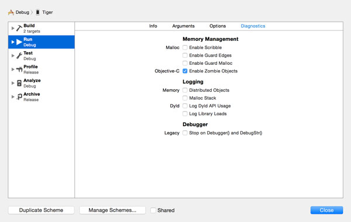Select the Run play icon

pyautogui.click(x=19, y=42)
